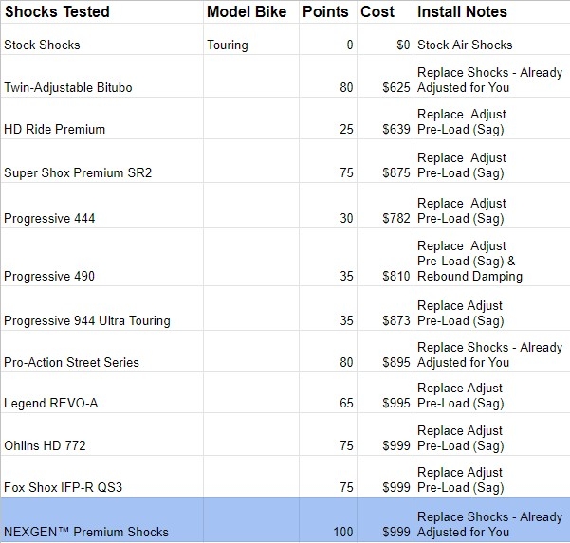Select the 'HD Ride Premium' cell
570x543 pixels.
click(x=101, y=118)
